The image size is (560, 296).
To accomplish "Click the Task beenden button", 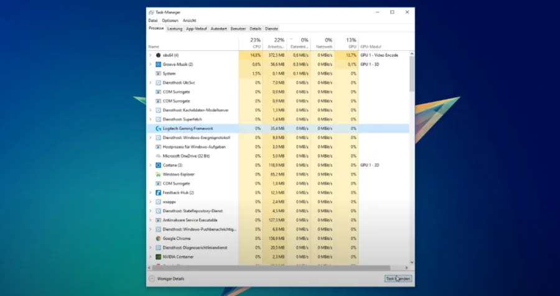I will [x=398, y=279].
